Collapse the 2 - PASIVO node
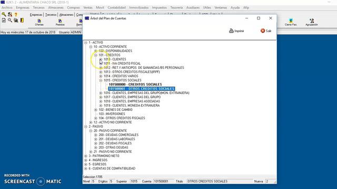 (x=86, y=127)
